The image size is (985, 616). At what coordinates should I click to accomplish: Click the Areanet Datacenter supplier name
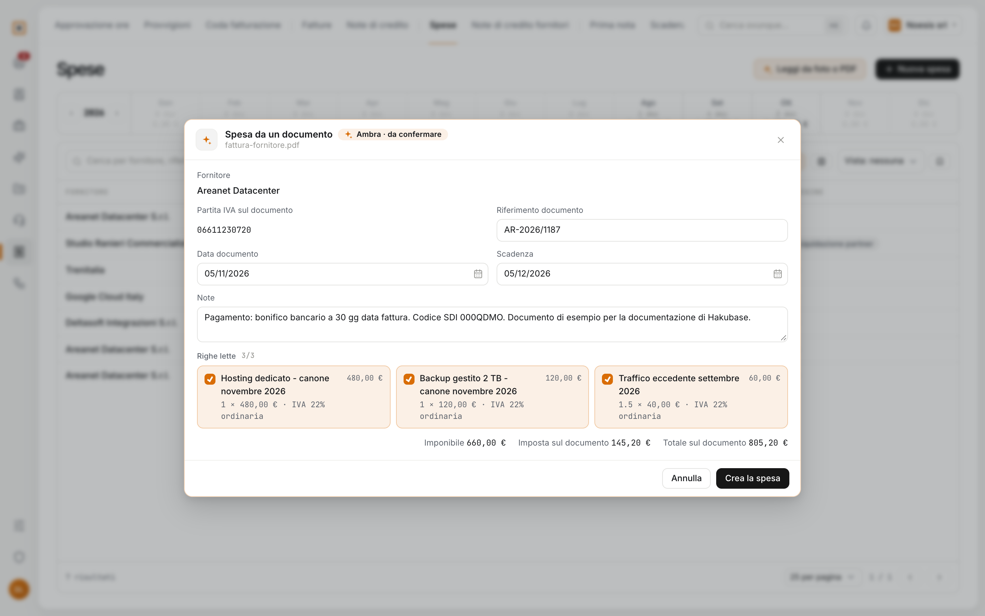pyautogui.click(x=238, y=191)
